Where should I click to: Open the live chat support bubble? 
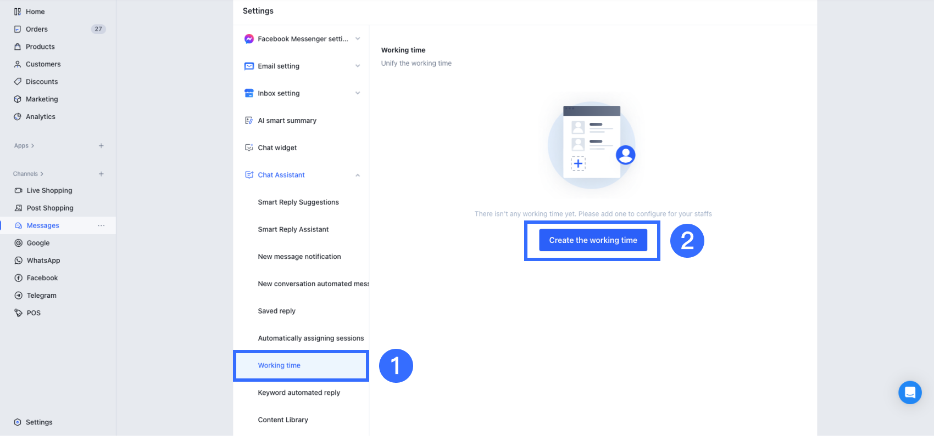[x=910, y=393]
